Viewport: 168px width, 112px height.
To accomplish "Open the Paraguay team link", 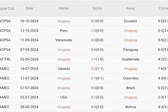I will point(131,50).
